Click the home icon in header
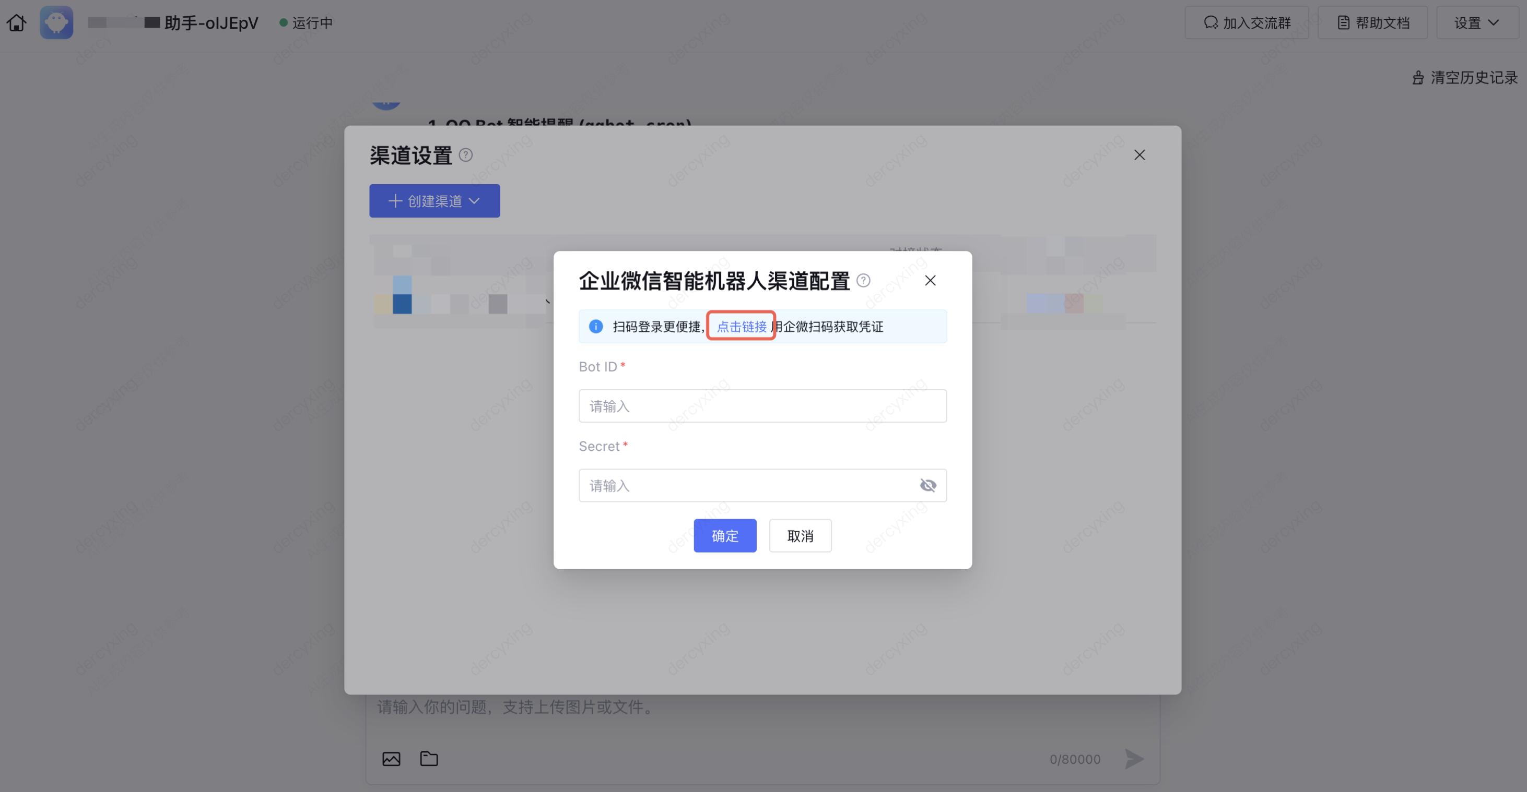 point(17,22)
